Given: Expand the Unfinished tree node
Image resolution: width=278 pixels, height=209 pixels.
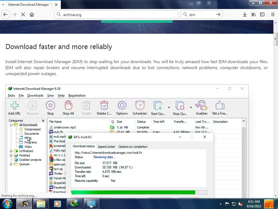Looking at the screenshot, I should [11, 151].
